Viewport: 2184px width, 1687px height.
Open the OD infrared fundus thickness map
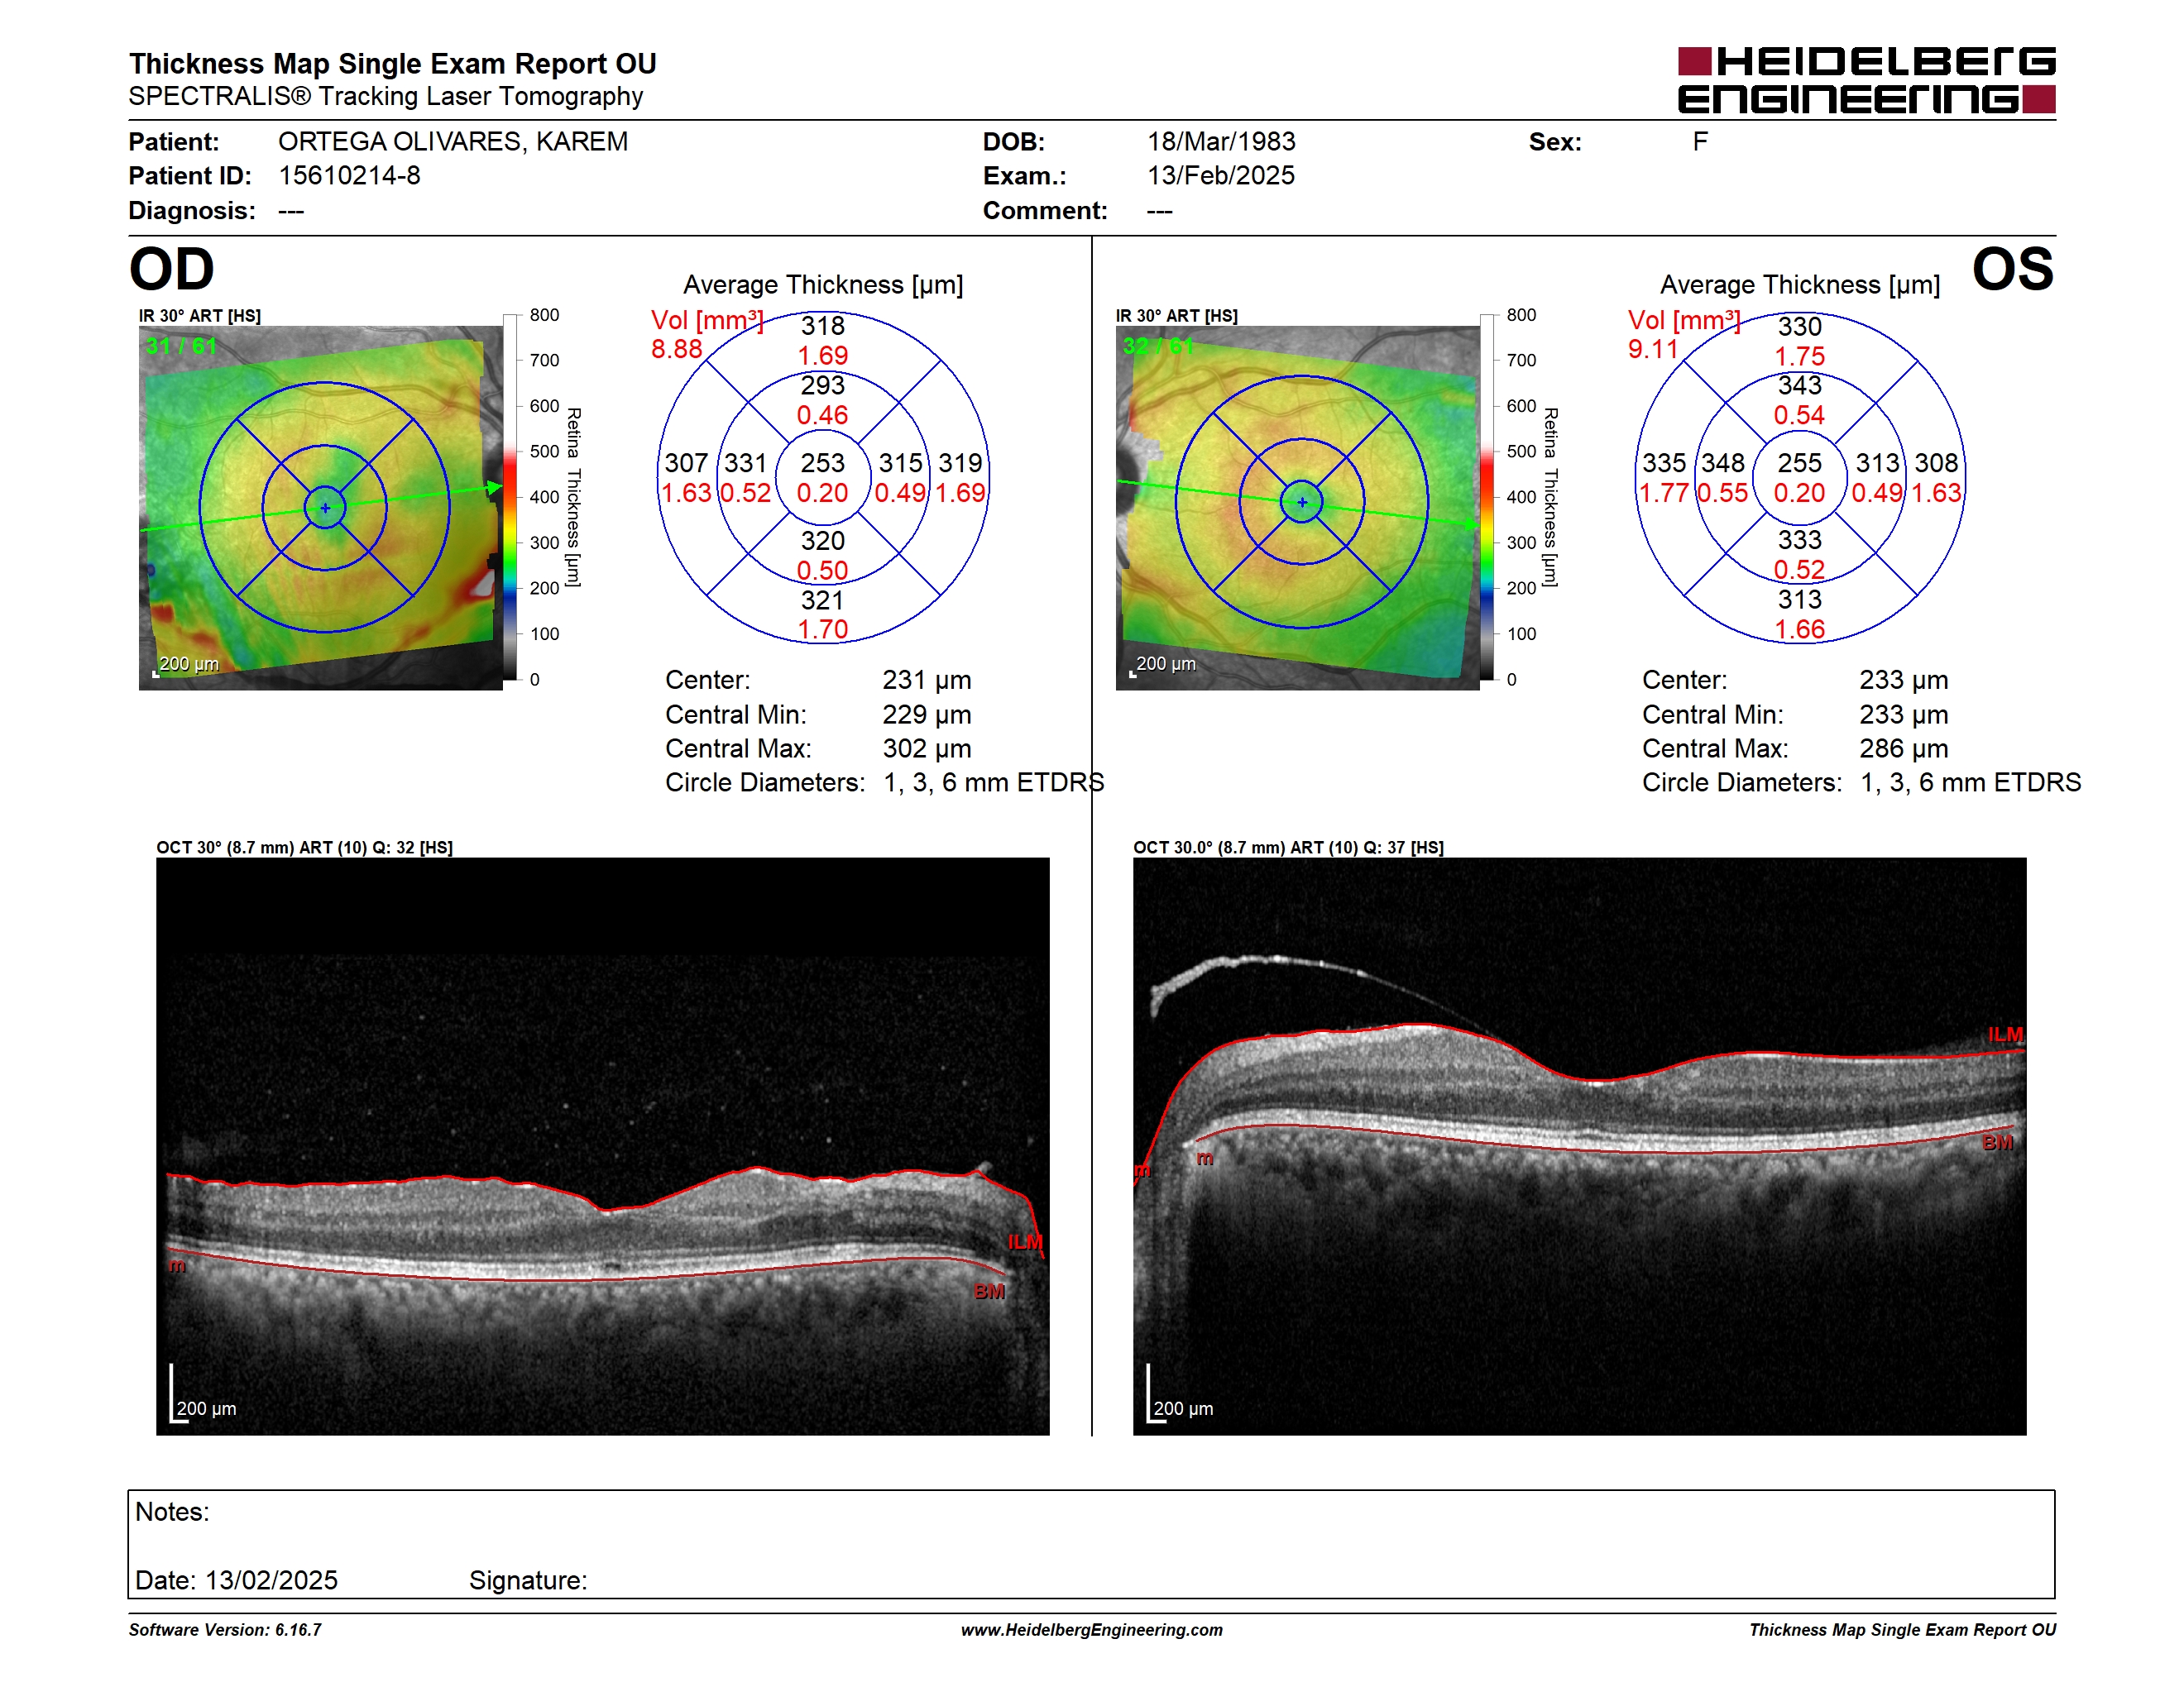coord(321,508)
